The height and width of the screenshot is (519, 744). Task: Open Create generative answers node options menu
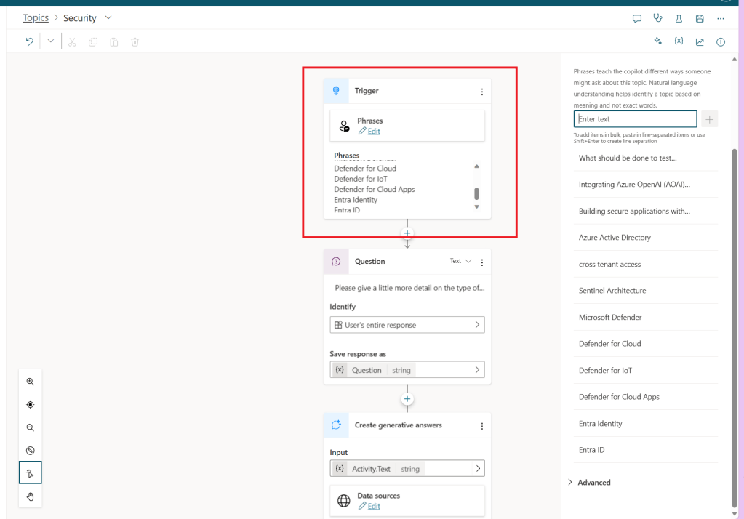click(x=481, y=426)
